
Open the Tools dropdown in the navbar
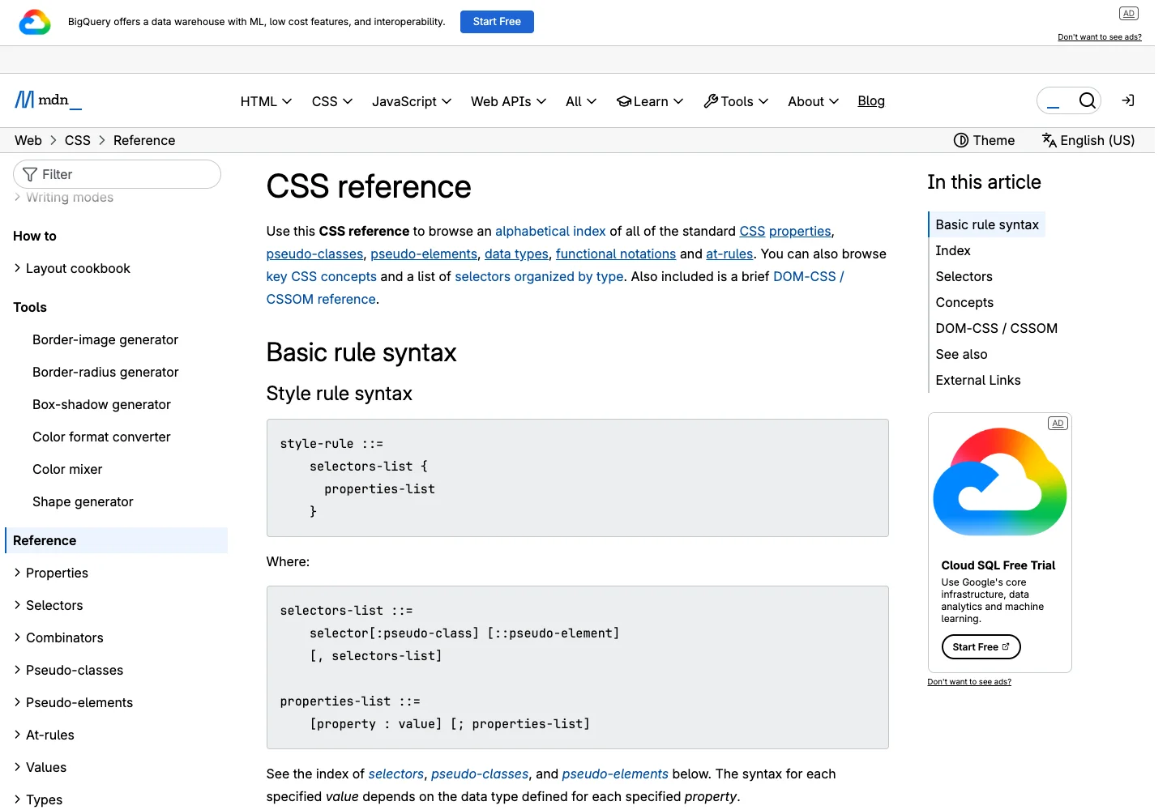pyautogui.click(x=736, y=101)
